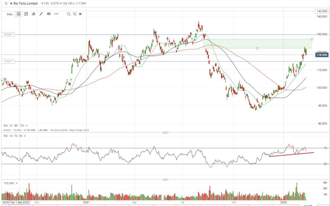Click the current price tag 118.450
330x206 pixels.
pyautogui.click(x=322, y=55)
